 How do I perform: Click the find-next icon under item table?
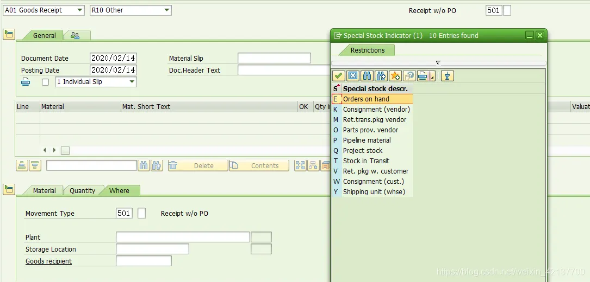(157, 165)
